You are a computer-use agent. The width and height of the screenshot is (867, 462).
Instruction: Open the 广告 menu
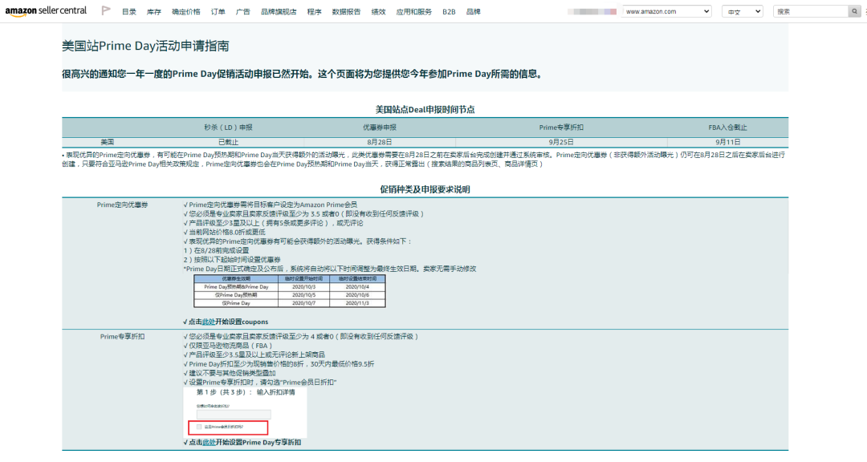(x=242, y=11)
